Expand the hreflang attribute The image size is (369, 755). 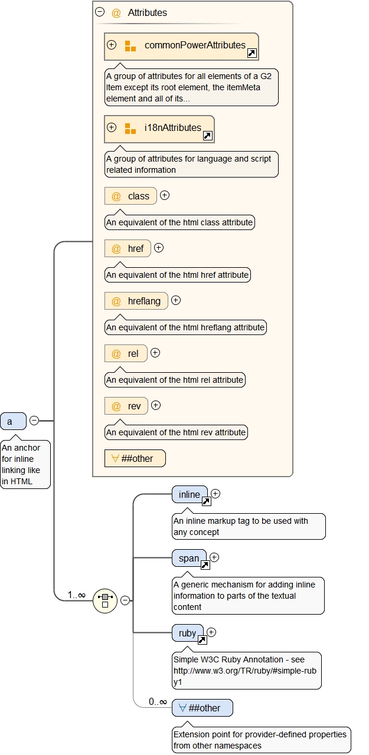(175, 300)
